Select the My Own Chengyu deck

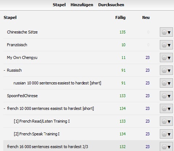[x=22, y=57]
